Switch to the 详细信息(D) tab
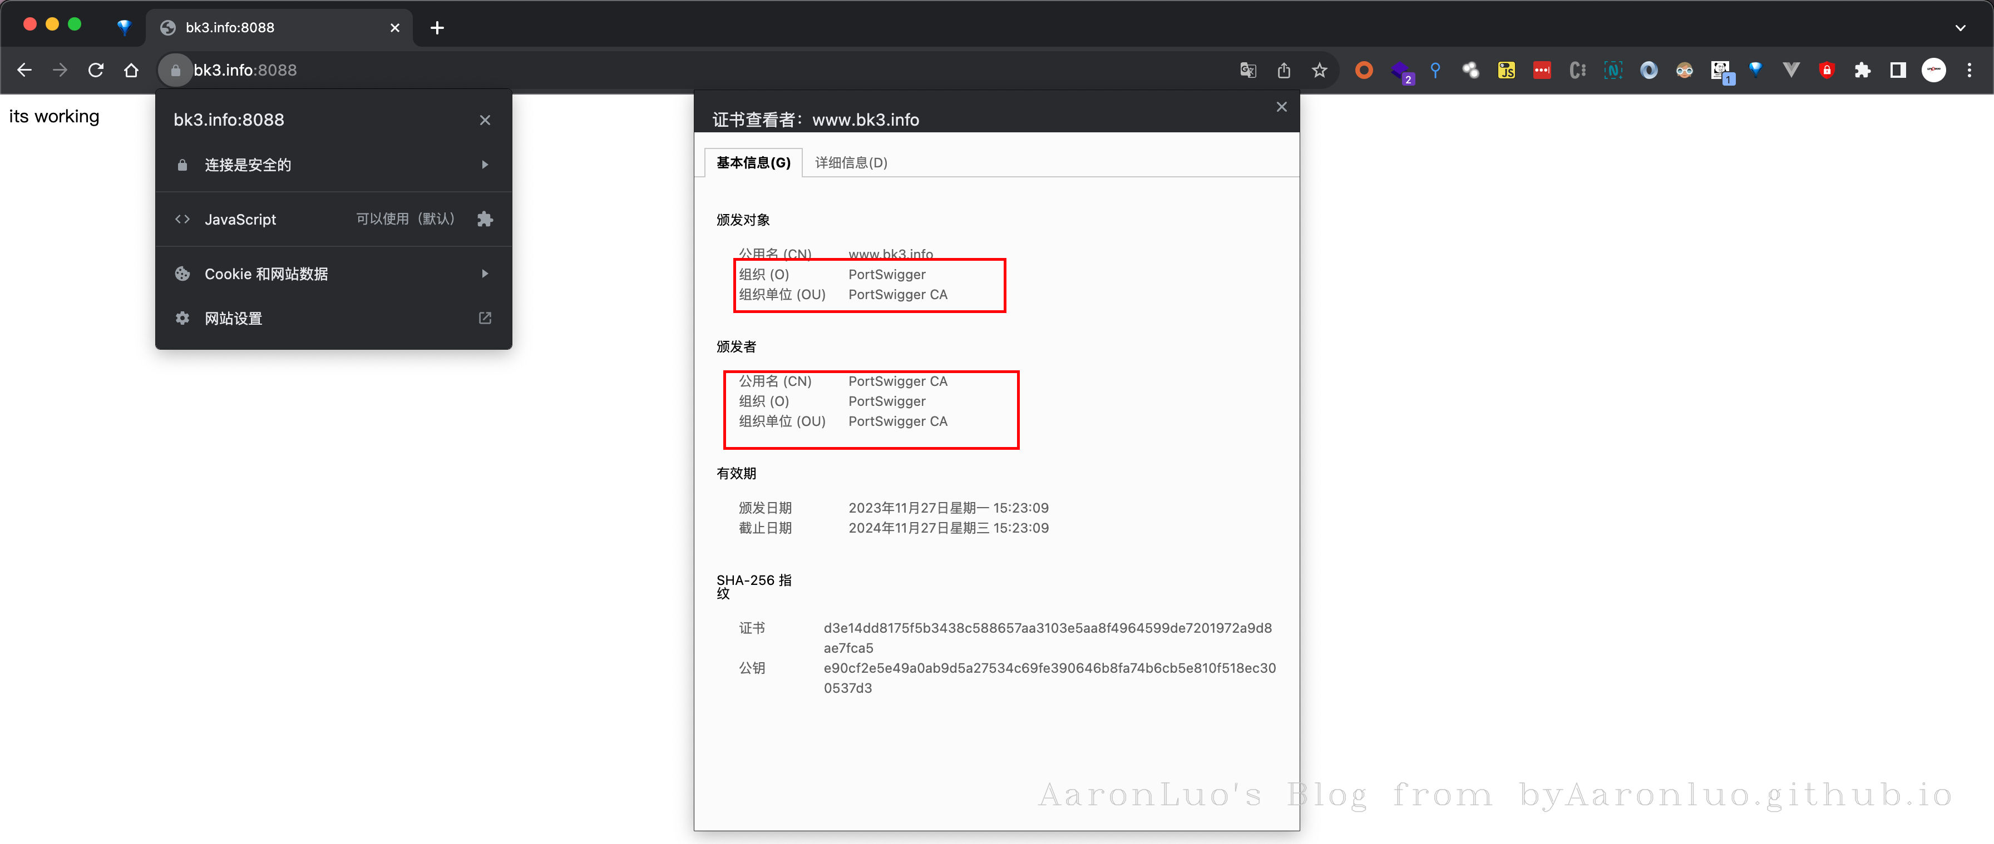Image resolution: width=1994 pixels, height=844 pixels. click(851, 162)
